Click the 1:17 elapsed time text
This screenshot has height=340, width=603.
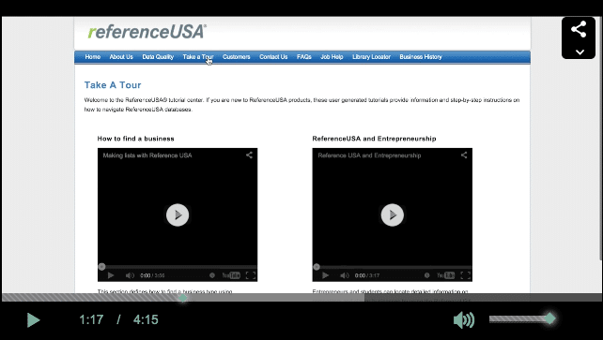pos(91,319)
